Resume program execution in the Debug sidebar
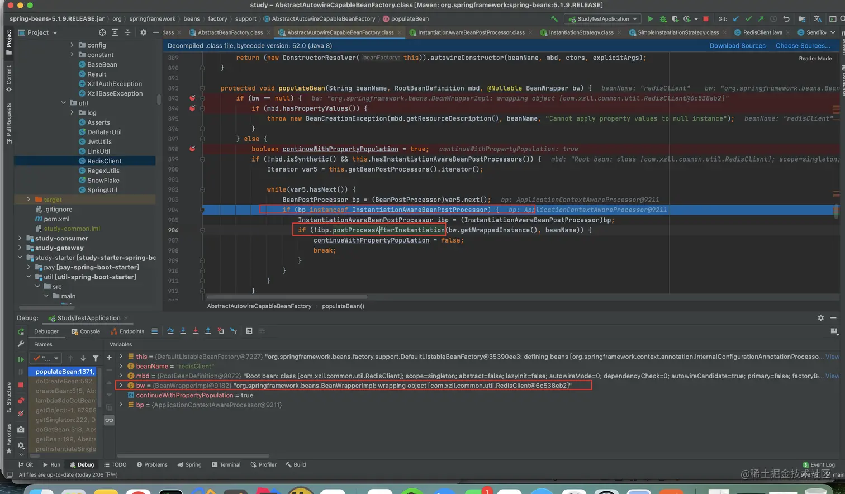The image size is (845, 494). click(21, 359)
